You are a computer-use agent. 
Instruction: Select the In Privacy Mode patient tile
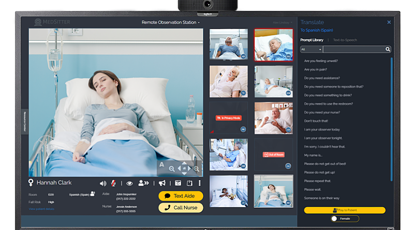[229, 118]
